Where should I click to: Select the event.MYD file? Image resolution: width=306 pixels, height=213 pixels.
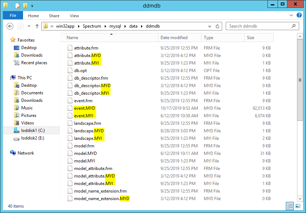pos(85,108)
